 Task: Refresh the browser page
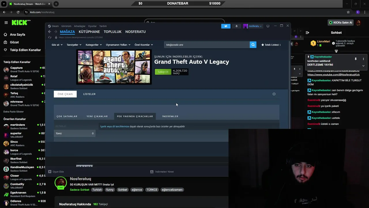18,12
